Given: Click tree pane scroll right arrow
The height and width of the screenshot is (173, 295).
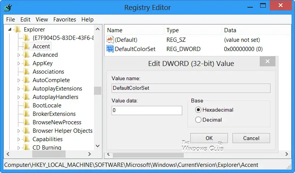Looking at the screenshot, I should point(89,154).
